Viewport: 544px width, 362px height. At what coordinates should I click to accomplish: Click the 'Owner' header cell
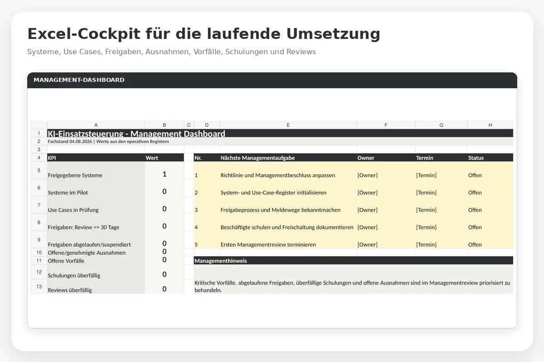coord(386,157)
